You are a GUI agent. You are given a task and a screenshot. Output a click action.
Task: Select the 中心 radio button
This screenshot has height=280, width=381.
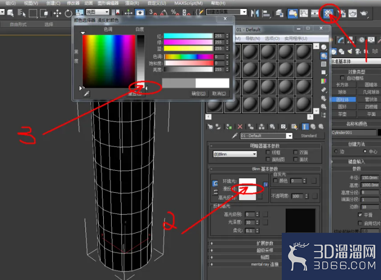click(365, 151)
